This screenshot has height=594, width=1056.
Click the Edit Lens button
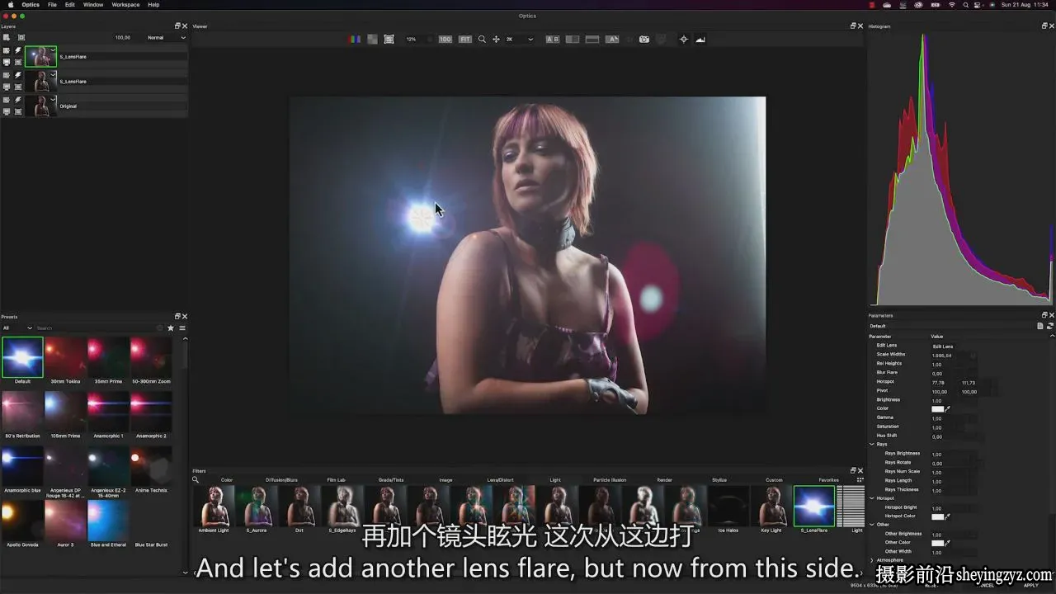[942, 346]
